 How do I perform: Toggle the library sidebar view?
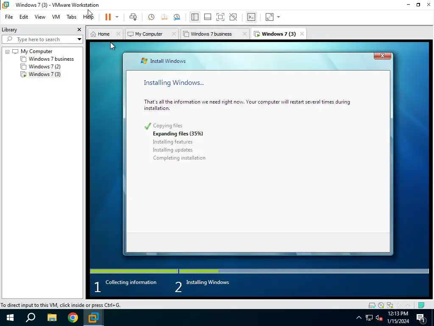[x=195, y=17]
